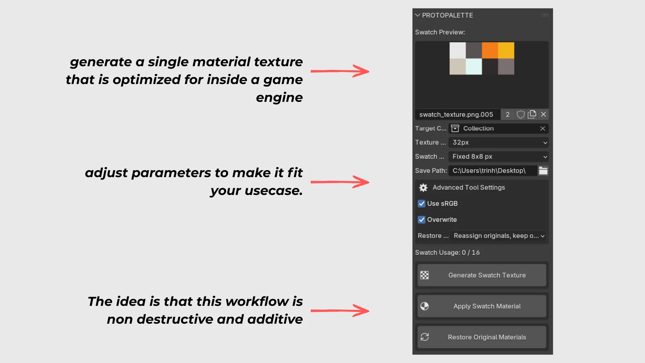Collapse the PROTOPALETTE panel
Image resolution: width=645 pixels, height=363 pixels.
point(418,15)
